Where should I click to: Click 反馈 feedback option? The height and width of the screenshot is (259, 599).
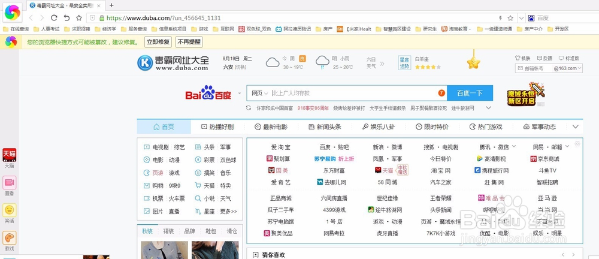click(544, 58)
